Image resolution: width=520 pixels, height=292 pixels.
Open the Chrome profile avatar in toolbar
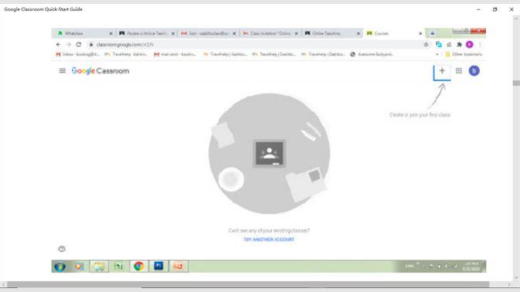pyautogui.click(x=469, y=44)
